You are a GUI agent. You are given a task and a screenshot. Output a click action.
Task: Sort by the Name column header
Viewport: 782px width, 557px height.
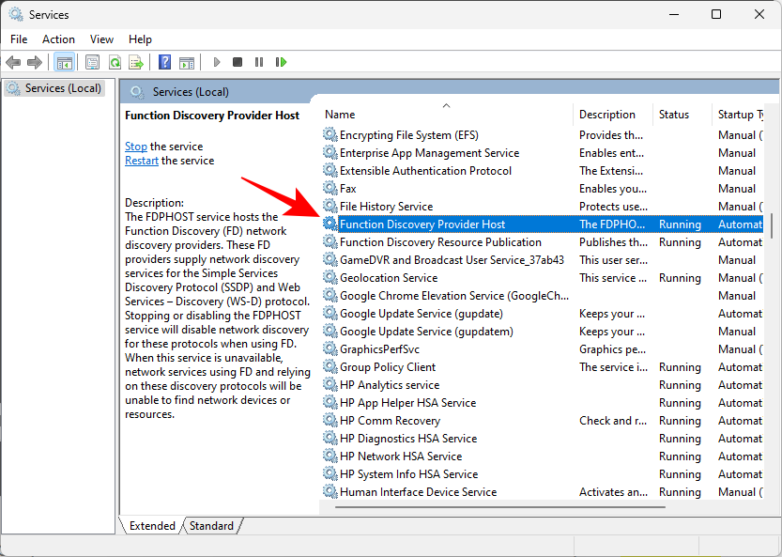coord(446,115)
